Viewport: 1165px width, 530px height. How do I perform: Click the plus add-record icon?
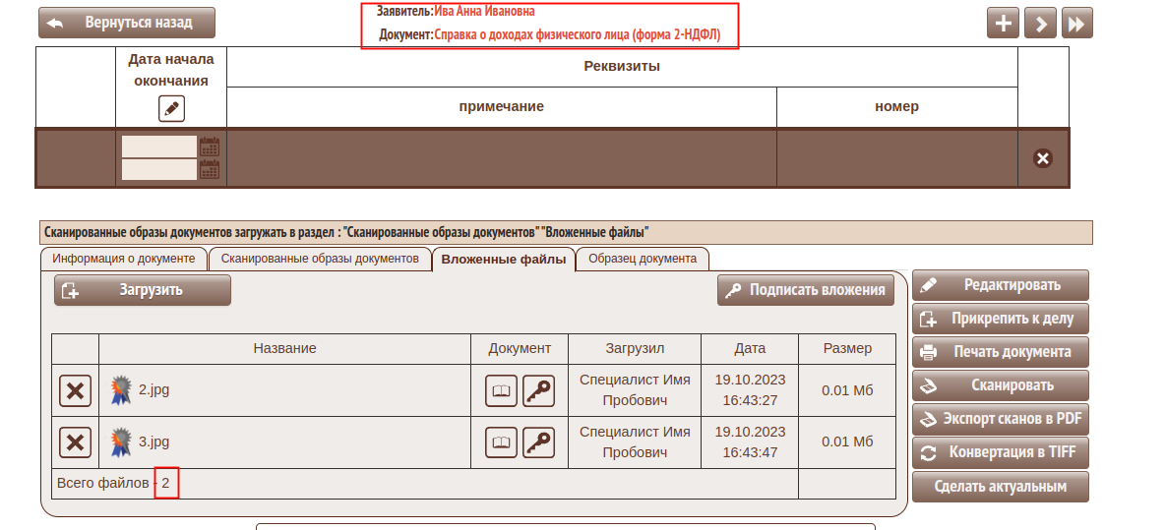point(1002,24)
